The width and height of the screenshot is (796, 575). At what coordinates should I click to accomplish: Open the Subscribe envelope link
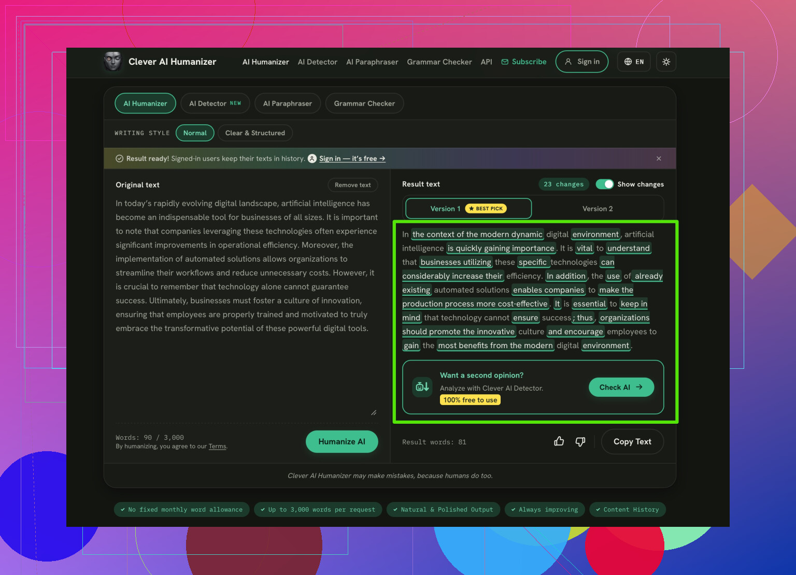coord(523,62)
